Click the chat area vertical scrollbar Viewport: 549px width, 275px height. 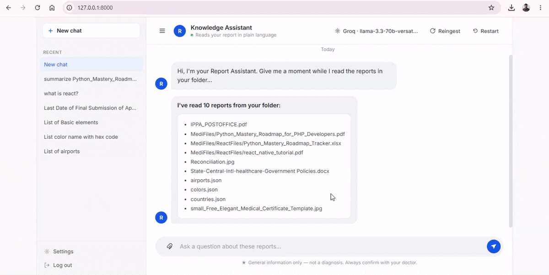point(511,141)
